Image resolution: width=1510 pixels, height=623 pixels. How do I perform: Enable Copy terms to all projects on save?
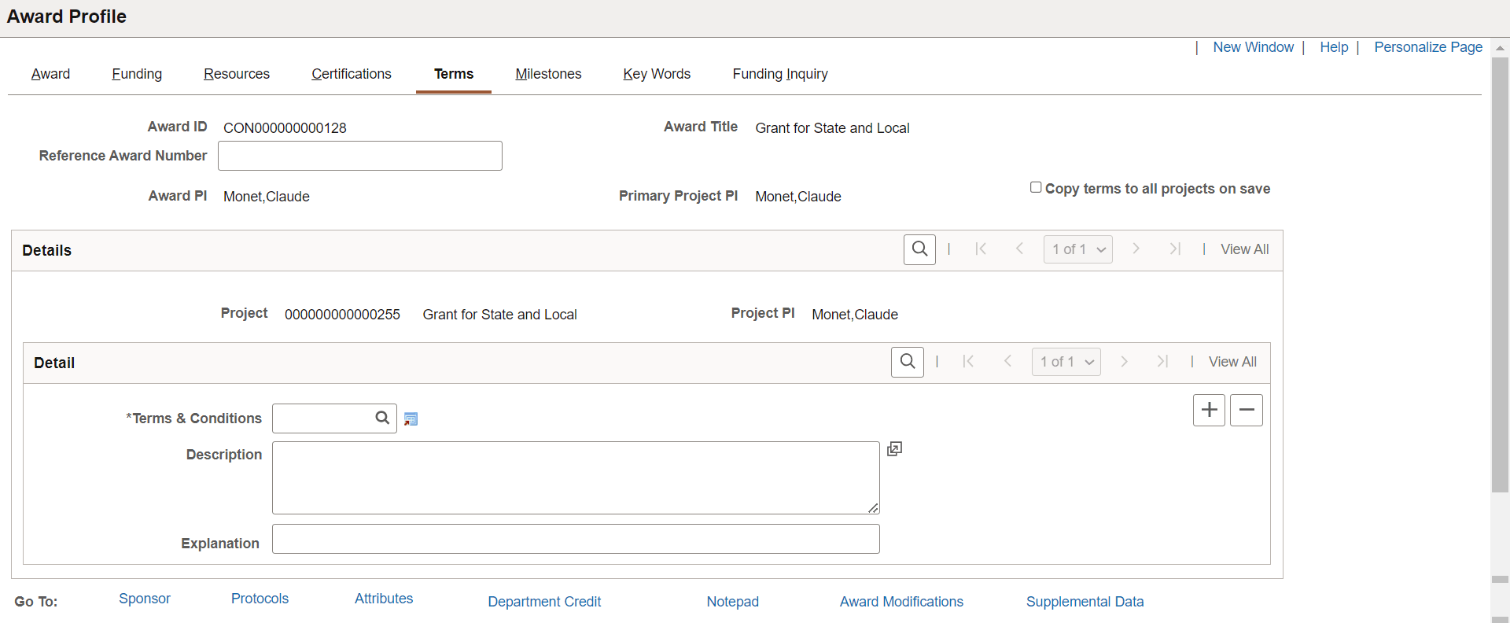(1036, 187)
